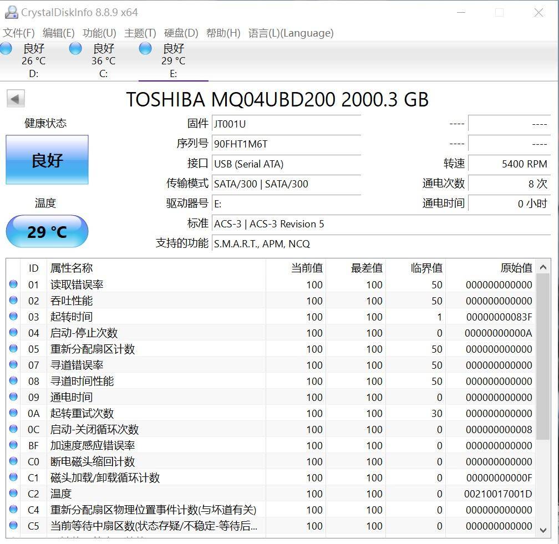
Task: Open the 主题(T) theme menu
Action: coord(140,33)
